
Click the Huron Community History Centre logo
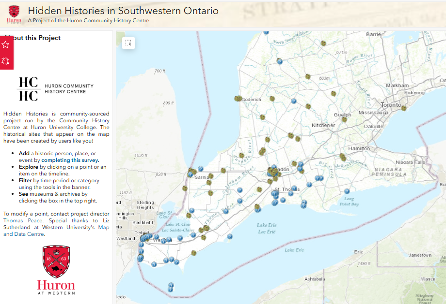click(x=55, y=89)
